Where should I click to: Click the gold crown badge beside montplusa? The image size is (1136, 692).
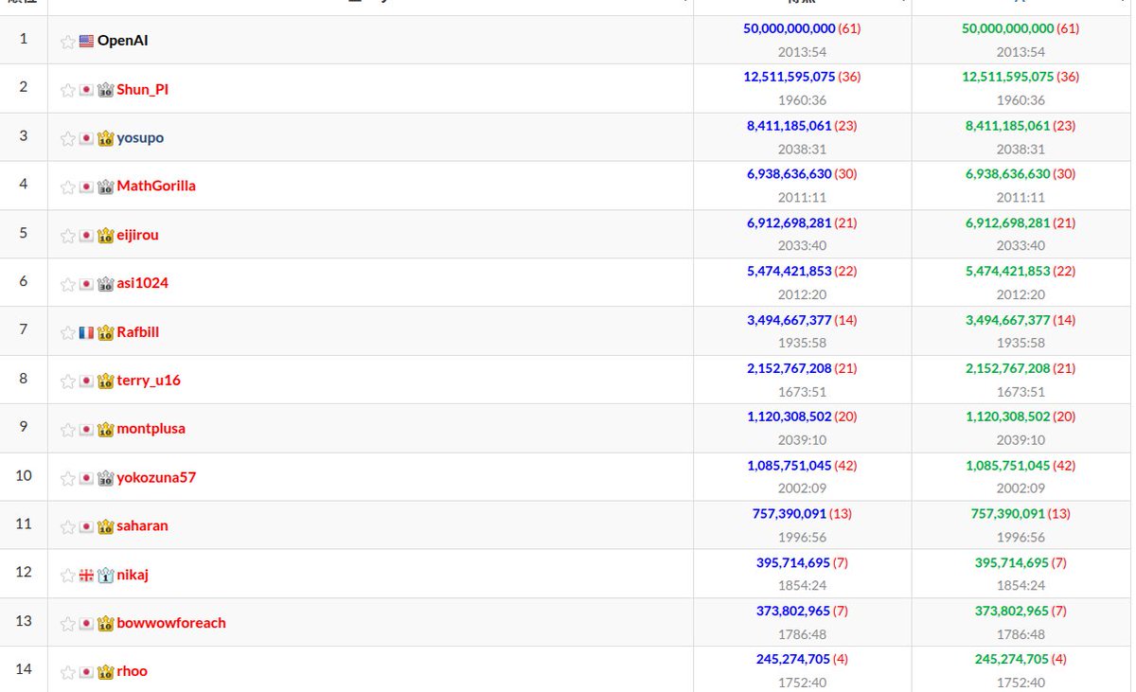click(105, 430)
